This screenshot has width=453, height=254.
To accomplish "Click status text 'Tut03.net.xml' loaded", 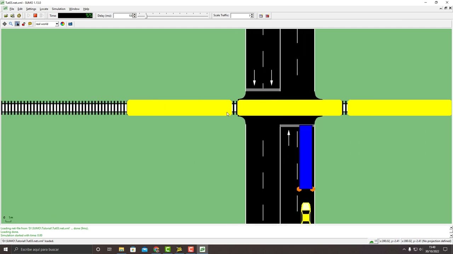I will point(28,241).
